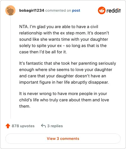
Task: Follow the blue "post" link
Action: [76, 10]
